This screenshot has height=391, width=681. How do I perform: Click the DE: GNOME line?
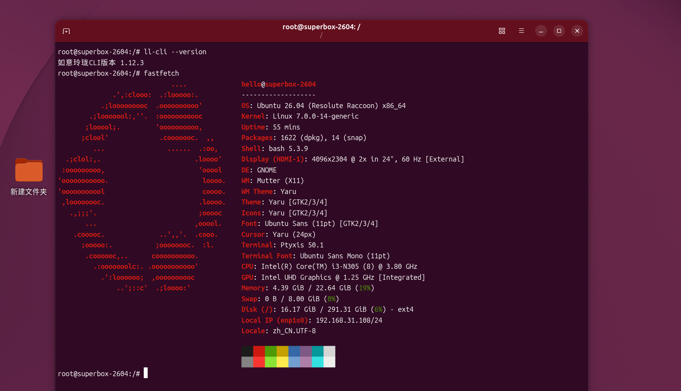point(259,170)
